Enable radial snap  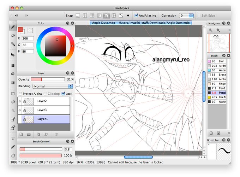107,16
